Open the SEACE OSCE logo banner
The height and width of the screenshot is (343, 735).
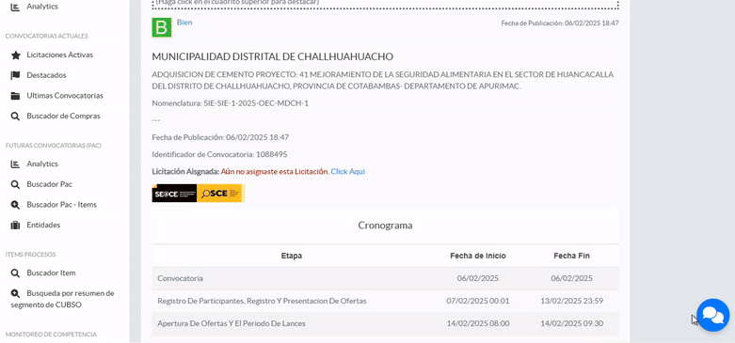tap(199, 194)
